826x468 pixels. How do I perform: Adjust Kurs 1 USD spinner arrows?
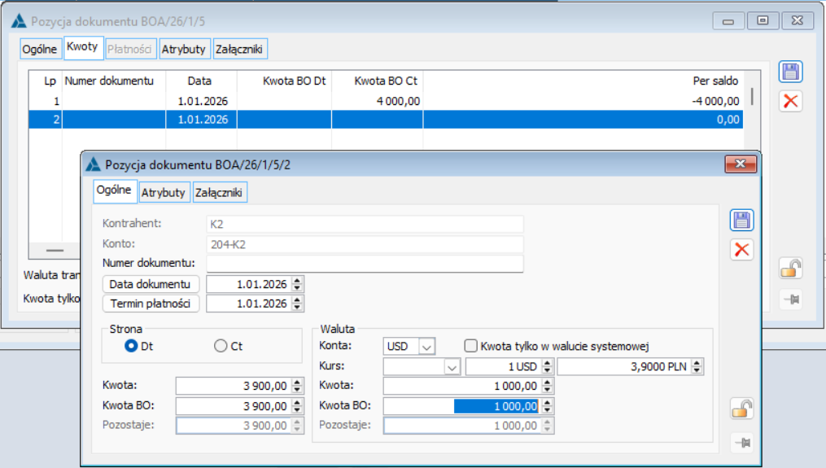click(548, 367)
